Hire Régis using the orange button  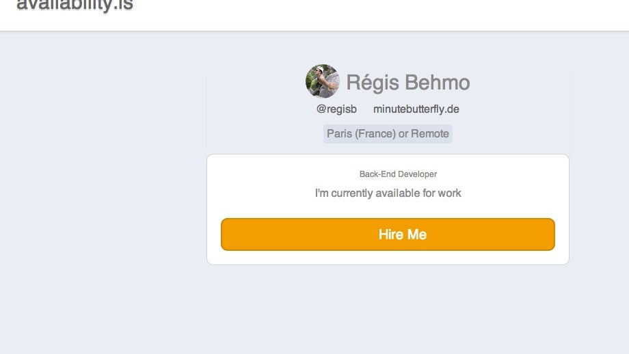coord(388,234)
